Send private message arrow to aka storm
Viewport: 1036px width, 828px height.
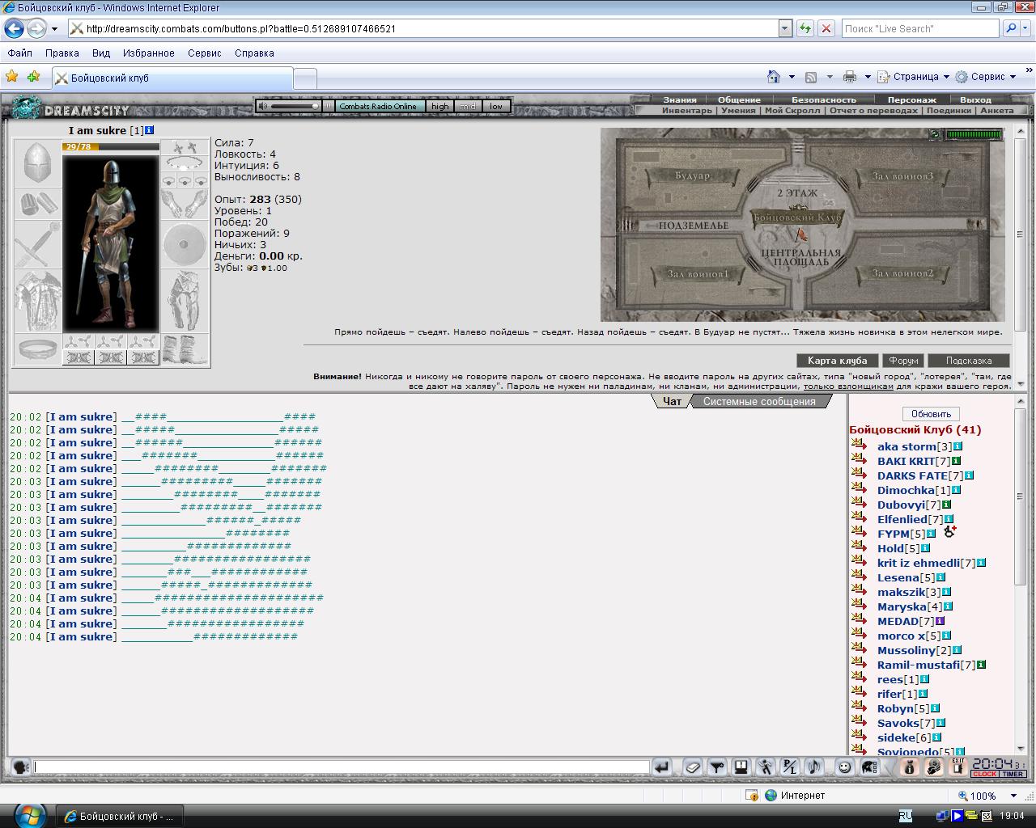coord(859,446)
